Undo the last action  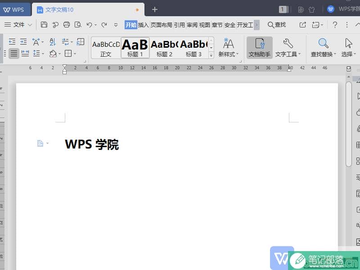89,25
